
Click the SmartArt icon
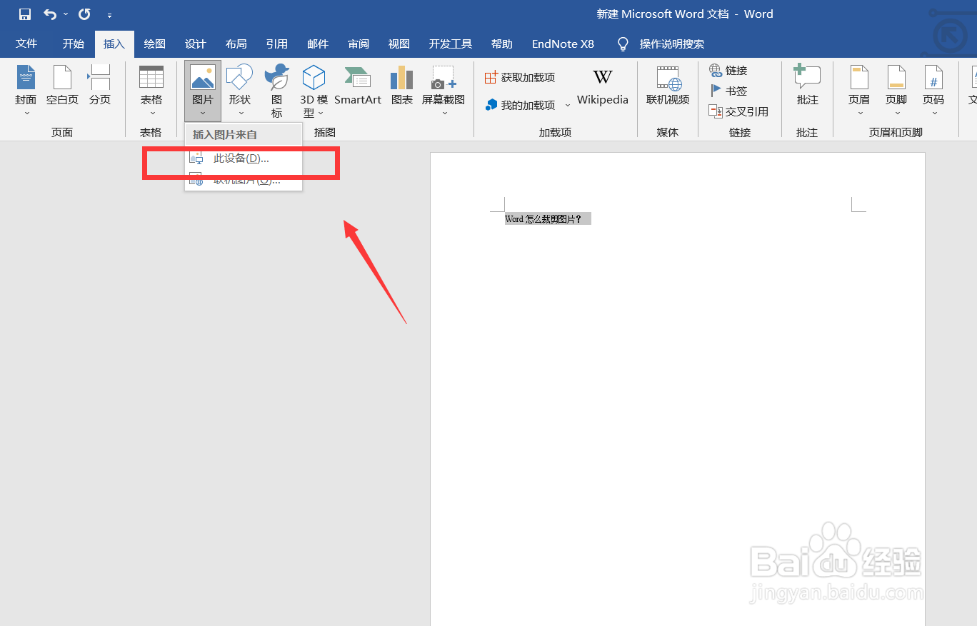pos(357,86)
